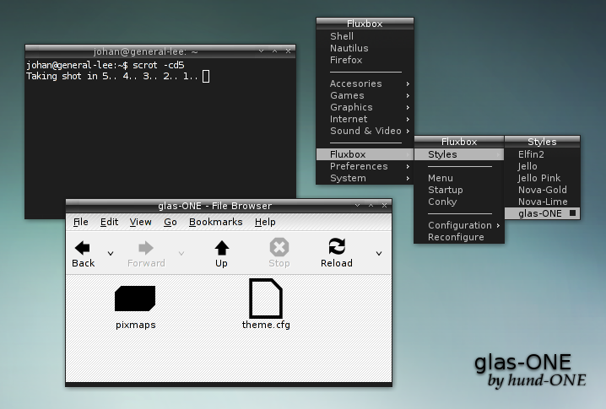
Task: Close the glas-ONE File Browser window
Action: (384, 206)
